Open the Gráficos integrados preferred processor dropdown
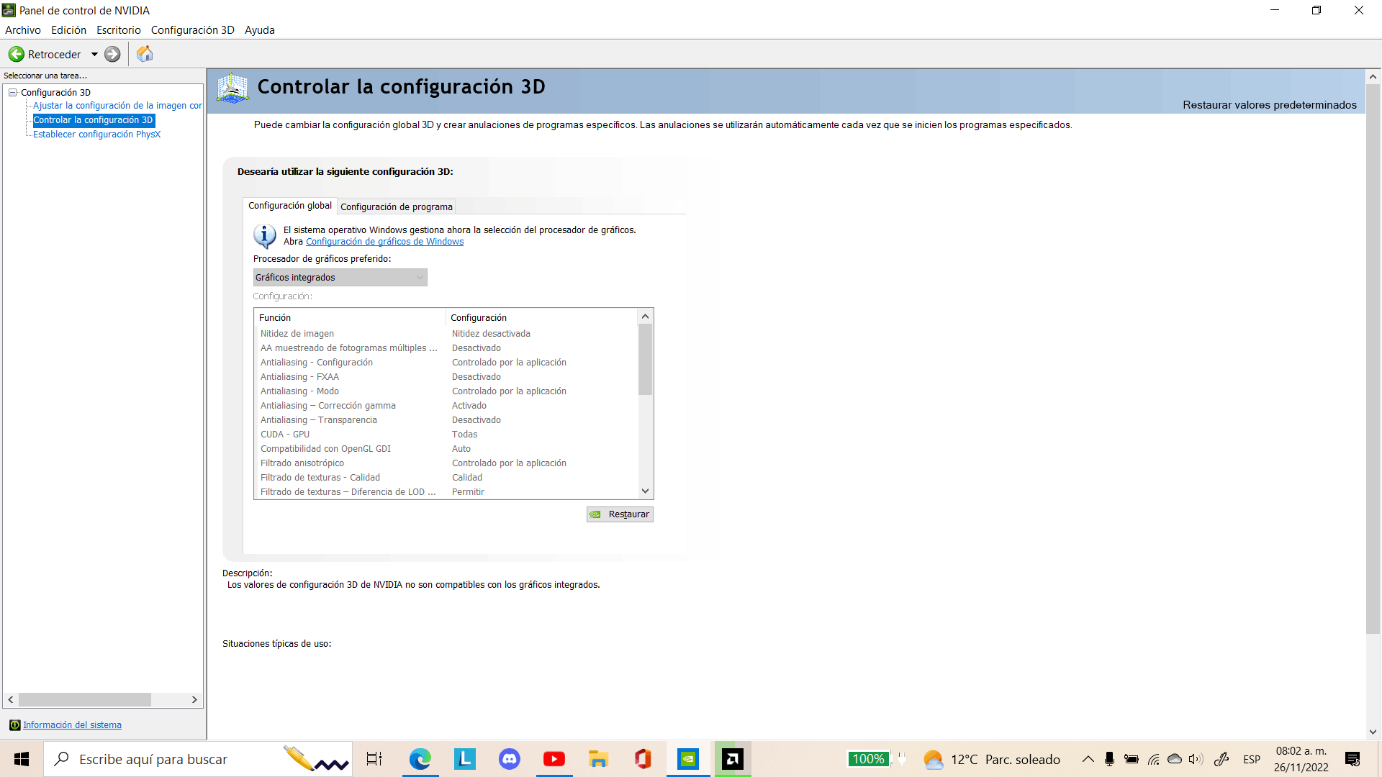The width and height of the screenshot is (1382, 777). click(x=340, y=278)
